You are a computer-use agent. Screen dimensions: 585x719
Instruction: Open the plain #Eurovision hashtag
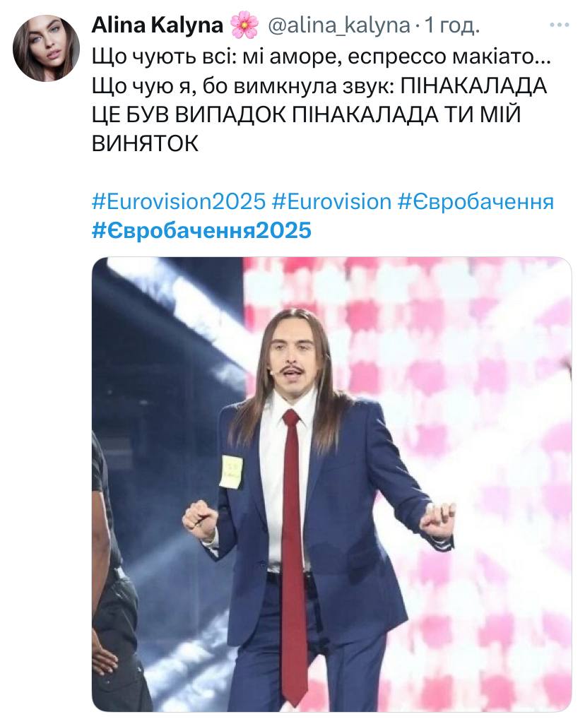coord(331,201)
